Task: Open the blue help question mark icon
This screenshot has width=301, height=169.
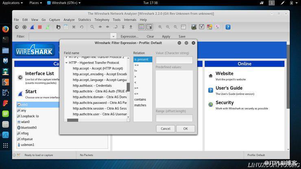Action: click(228, 27)
